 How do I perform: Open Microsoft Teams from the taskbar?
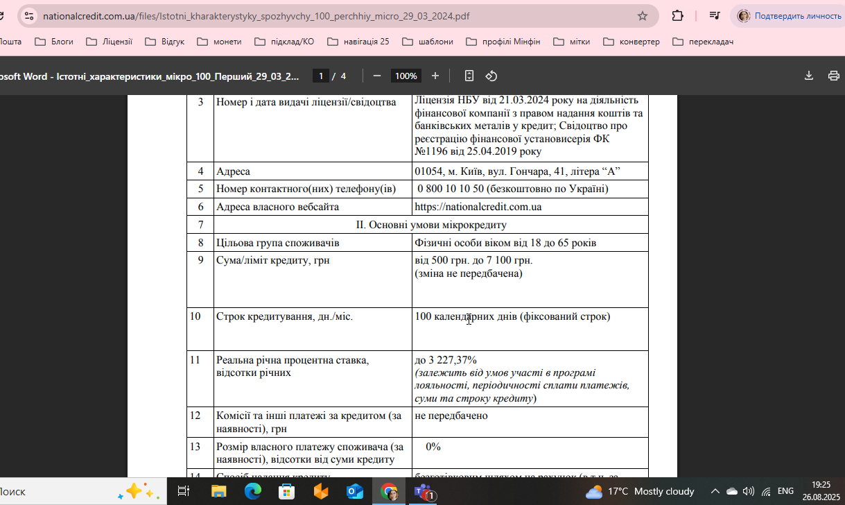tap(423, 492)
